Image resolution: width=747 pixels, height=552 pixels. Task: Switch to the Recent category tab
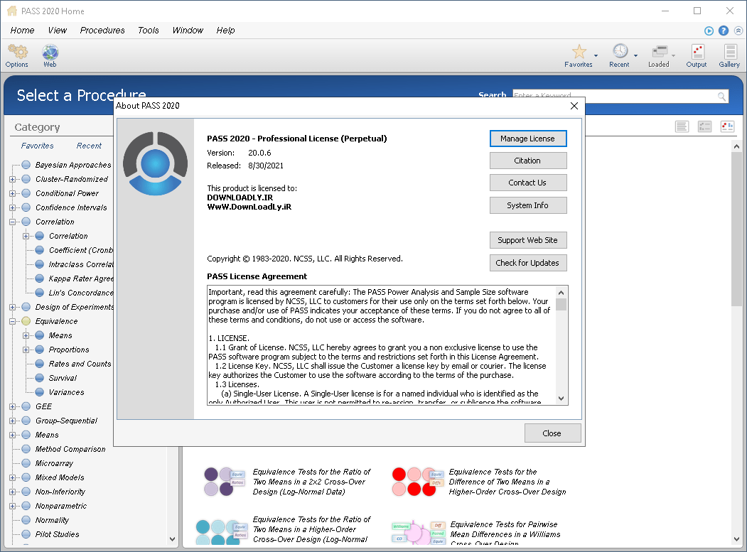[x=89, y=146]
